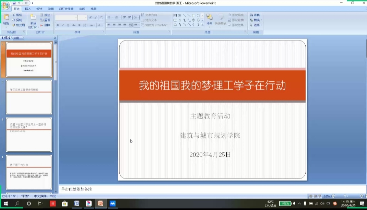The width and height of the screenshot is (367, 210).
Task: Toggle Bold formatting
Action: [x=58, y=25]
